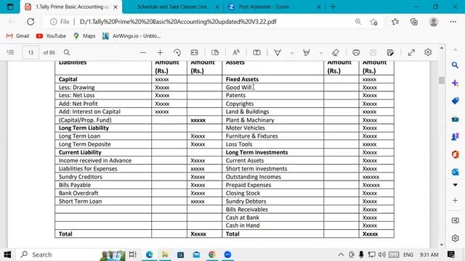Save the PDF document
This screenshot has height=261, width=465.
(373, 52)
